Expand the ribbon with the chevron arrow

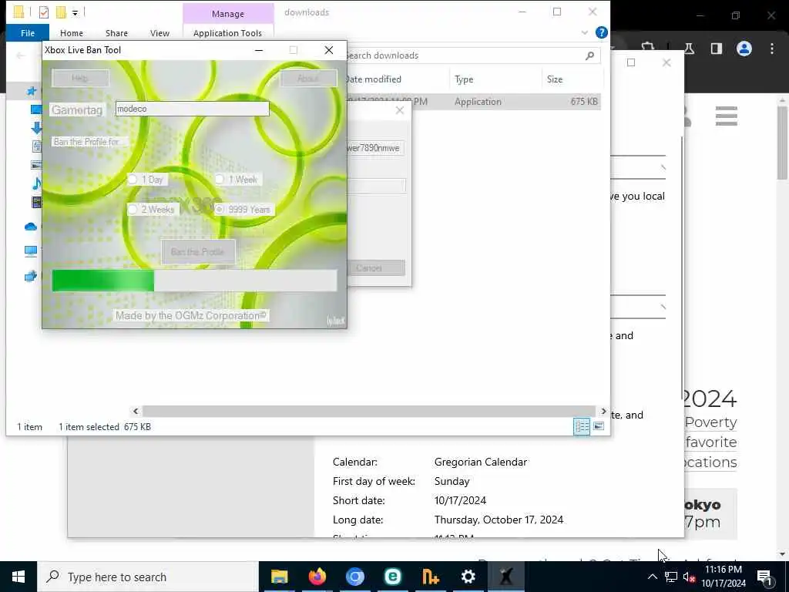(x=584, y=32)
